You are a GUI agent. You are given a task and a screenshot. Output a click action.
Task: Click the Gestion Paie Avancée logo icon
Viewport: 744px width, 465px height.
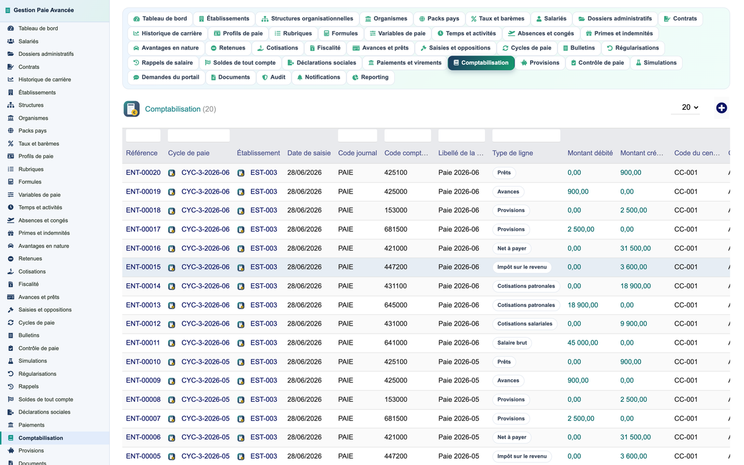coord(7,11)
